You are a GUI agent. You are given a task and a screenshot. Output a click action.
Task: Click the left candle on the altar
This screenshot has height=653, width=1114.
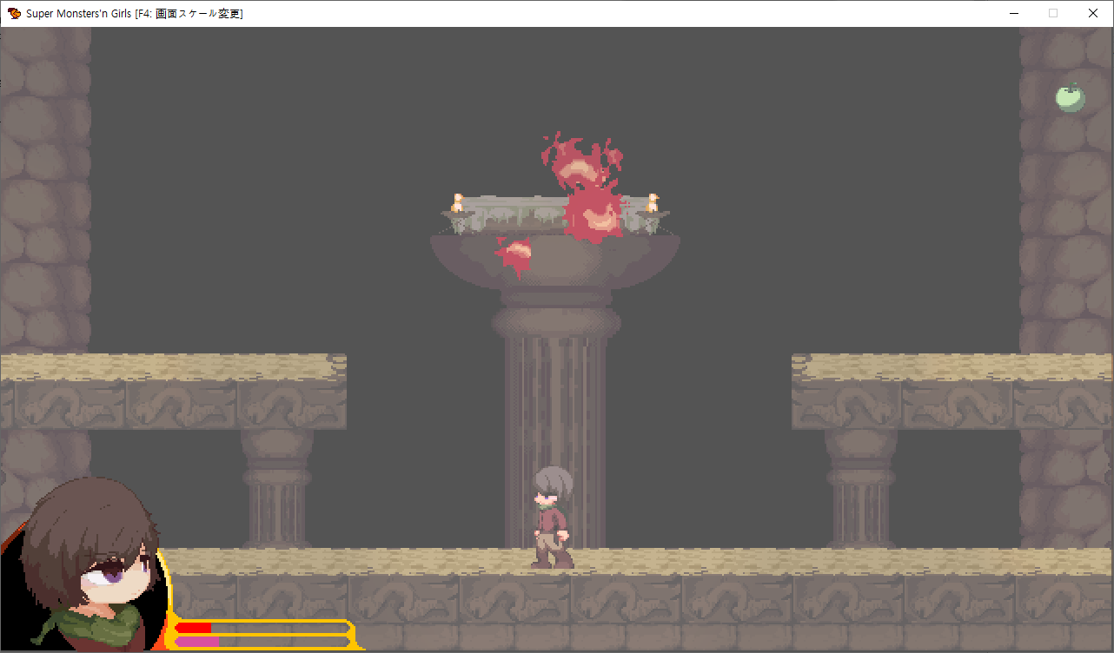click(x=457, y=204)
